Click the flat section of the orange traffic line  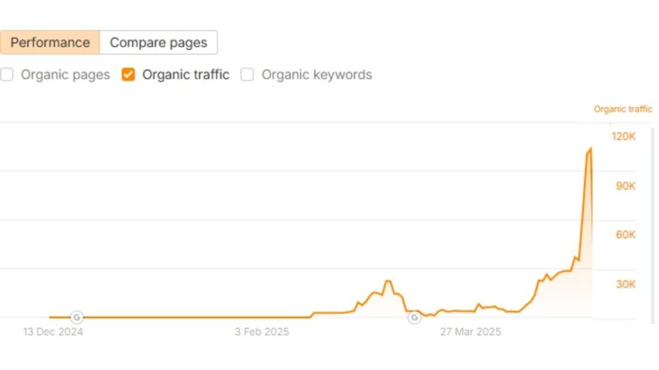[193, 317]
